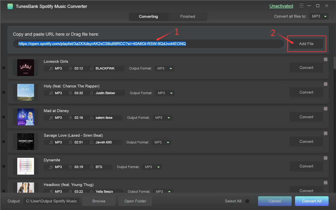336x210 pixels.
Task: Click the Holy album cover thumbnail
Action: (26, 92)
